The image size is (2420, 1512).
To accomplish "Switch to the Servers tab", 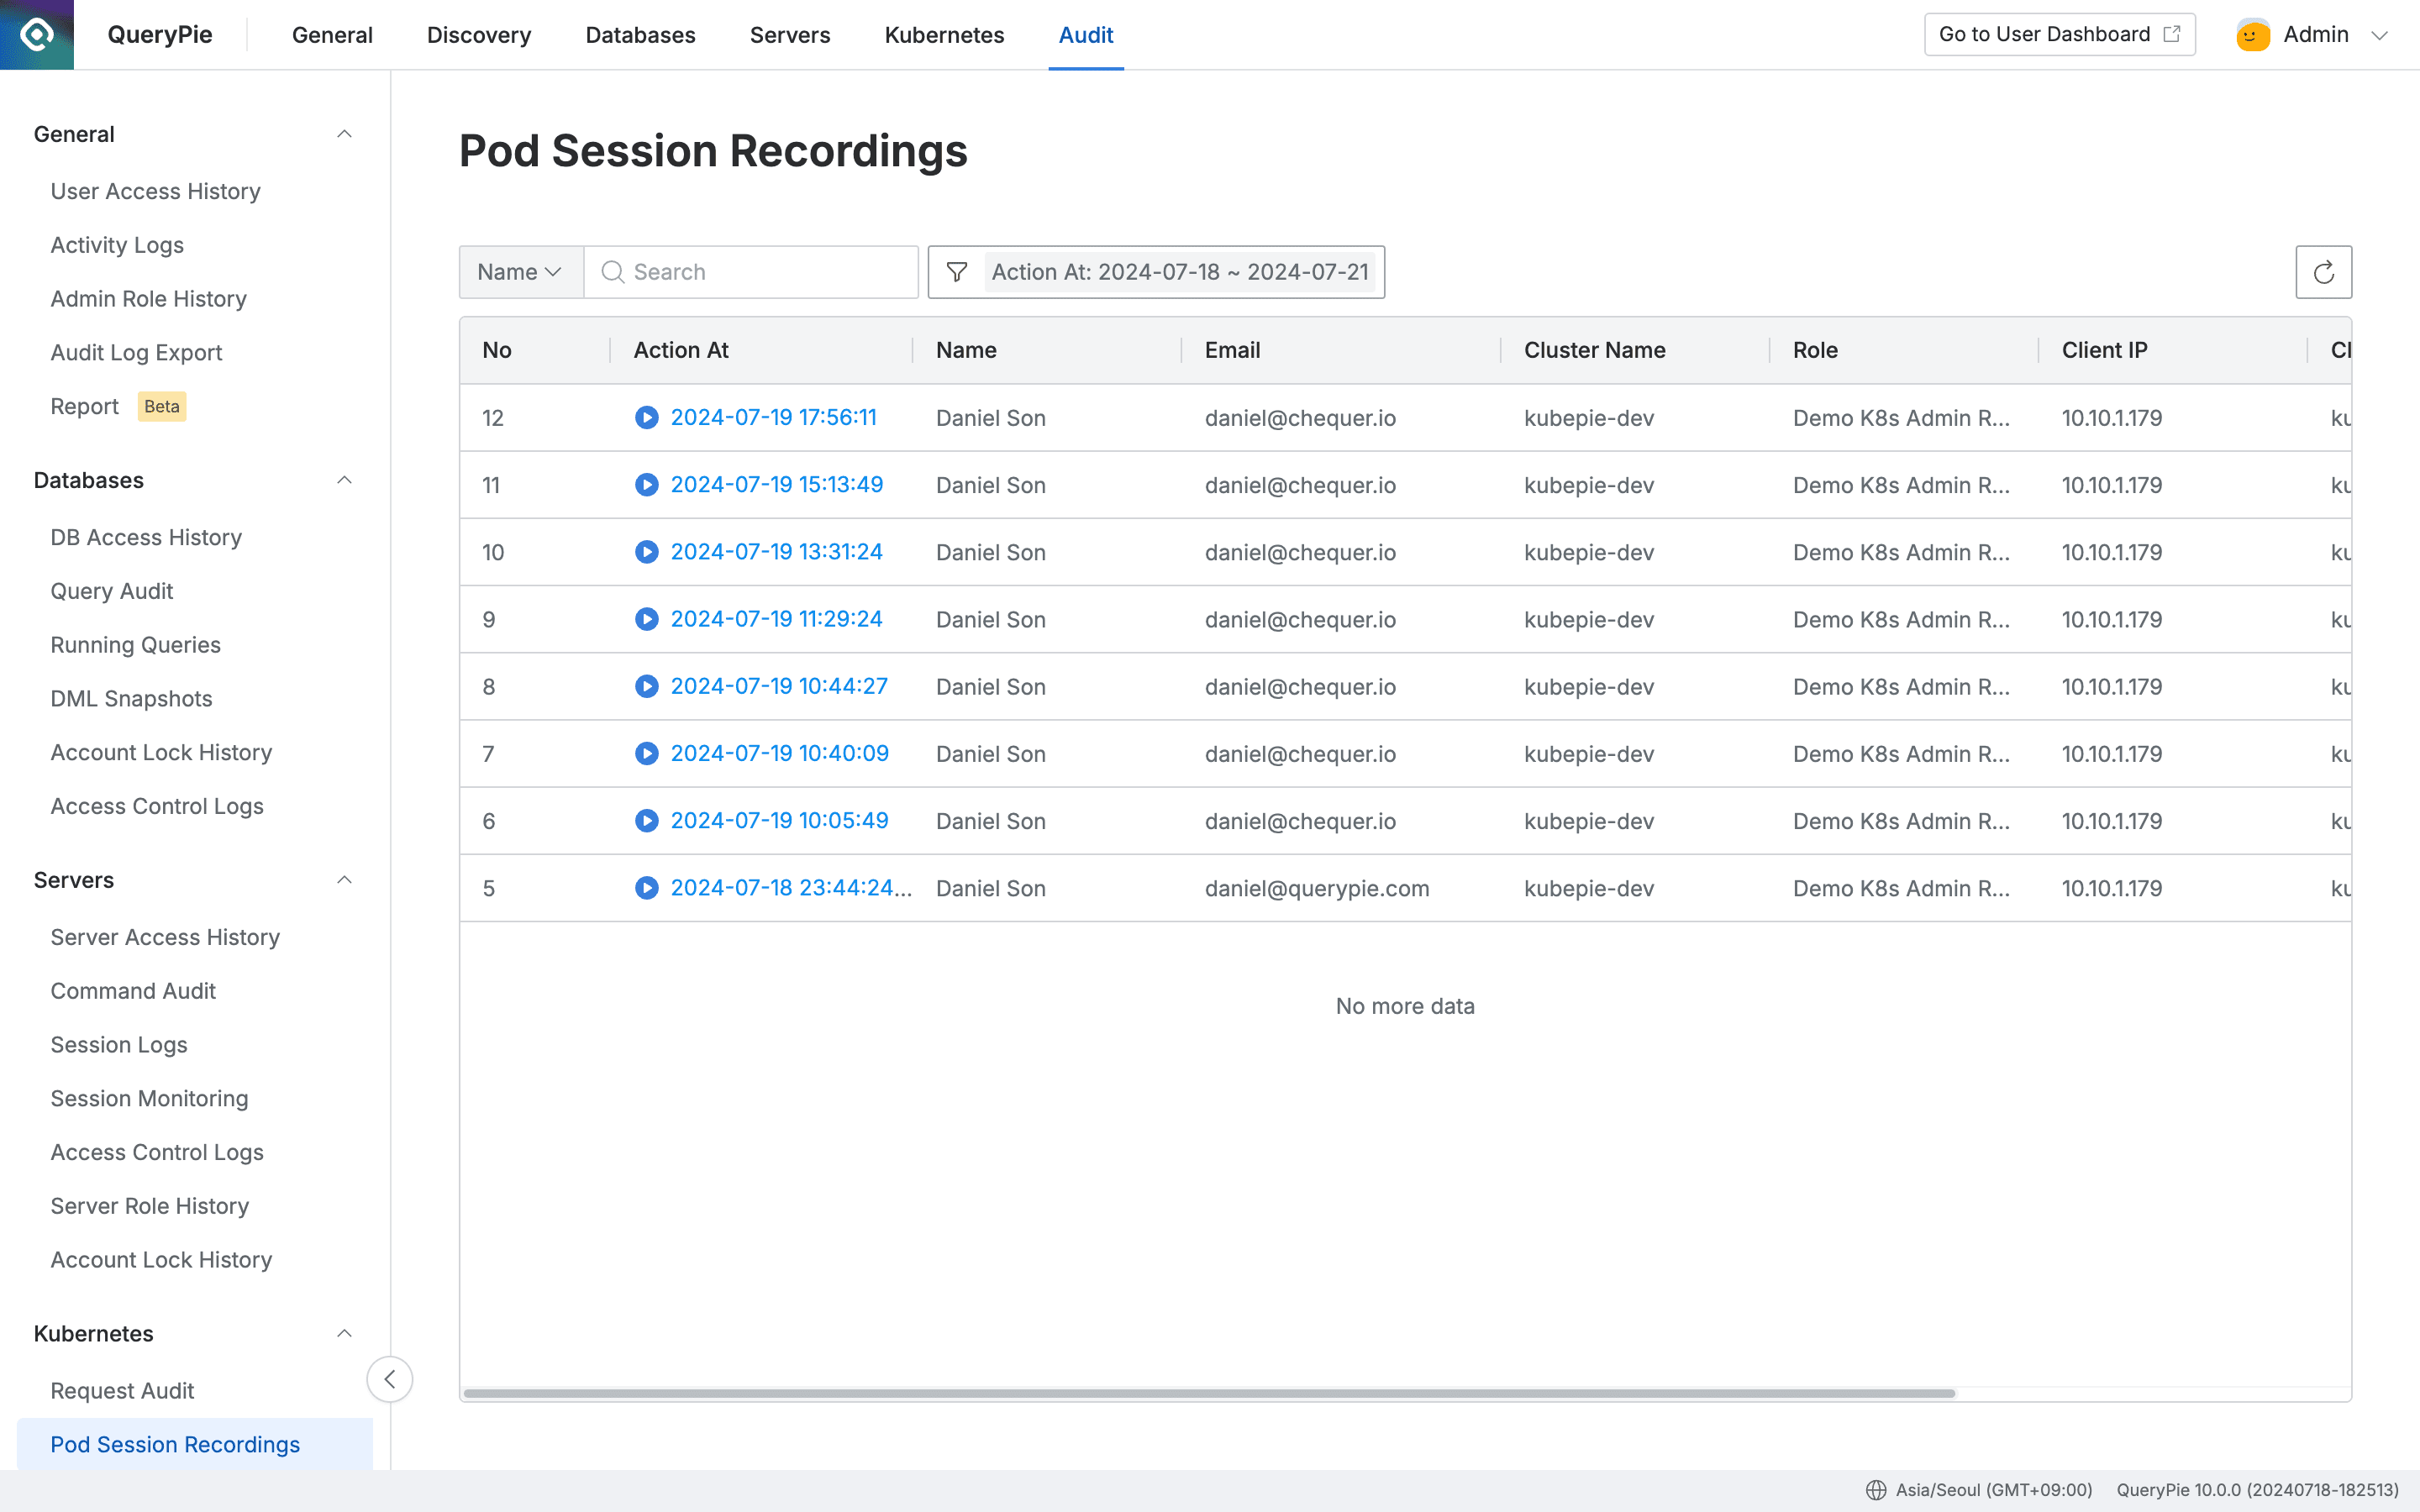I will click(790, 35).
